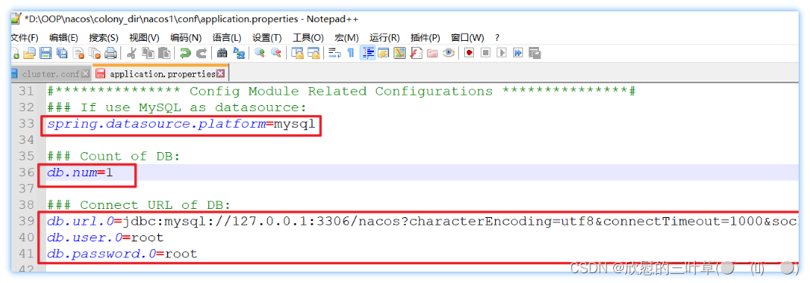The height and width of the screenshot is (283, 810).
Task: Stop macro recording
Action: click(x=485, y=53)
